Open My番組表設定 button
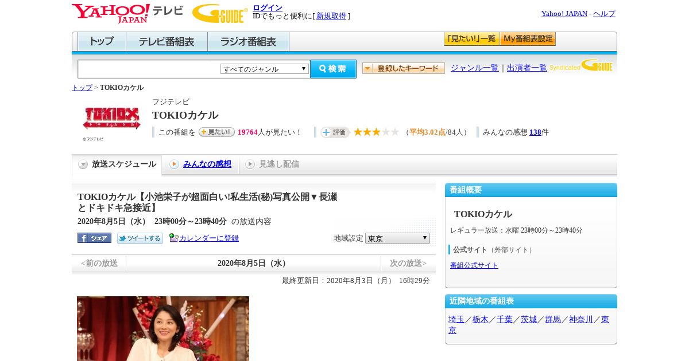Image resolution: width=689 pixels, height=361 pixels. pyautogui.click(x=528, y=39)
